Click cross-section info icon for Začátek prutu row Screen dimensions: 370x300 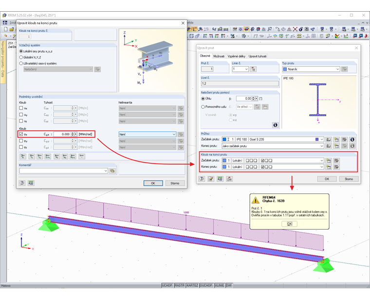point(352,140)
